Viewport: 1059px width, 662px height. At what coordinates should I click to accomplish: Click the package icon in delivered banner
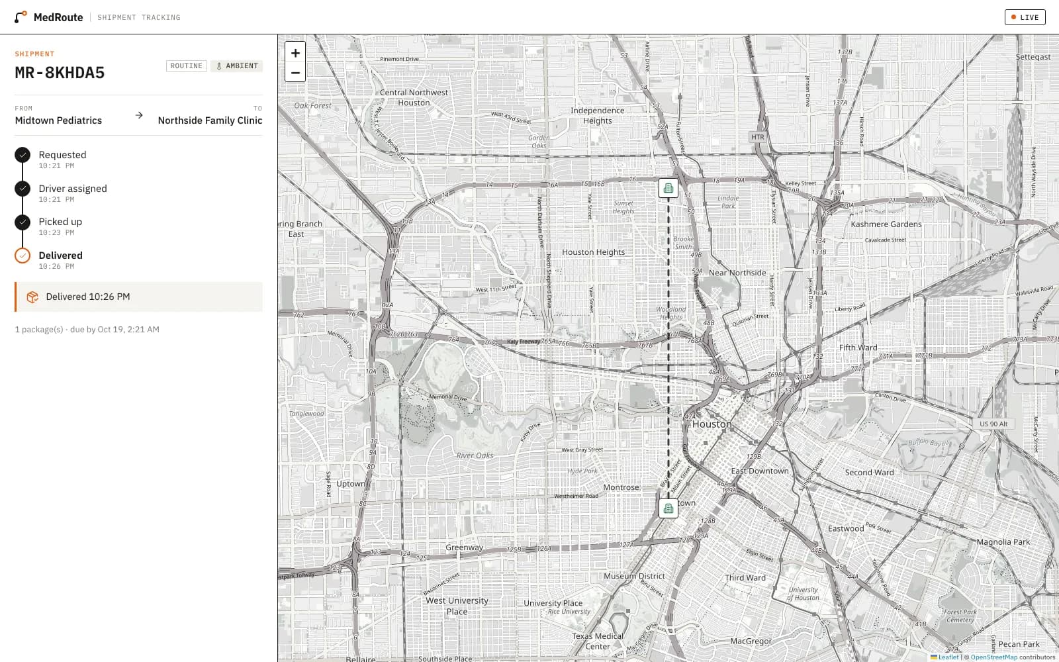pyautogui.click(x=32, y=297)
